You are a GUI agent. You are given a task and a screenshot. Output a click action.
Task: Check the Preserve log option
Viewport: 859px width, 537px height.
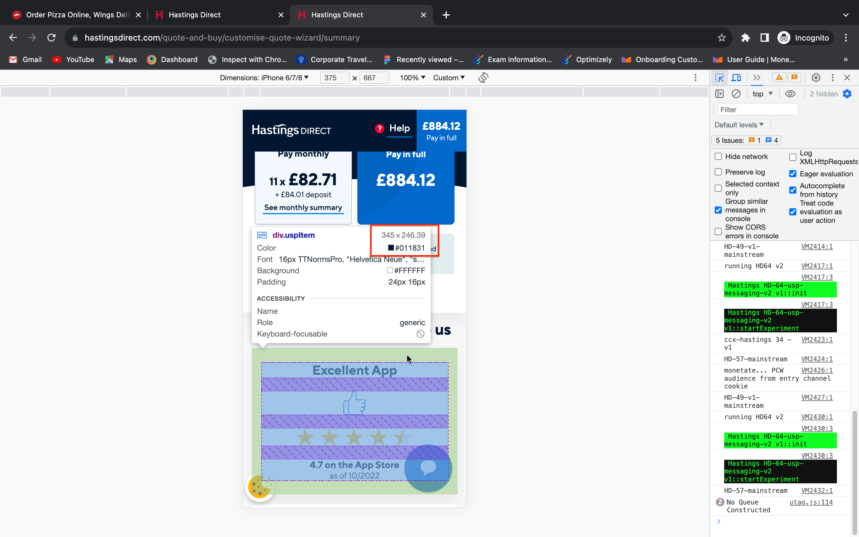719,172
